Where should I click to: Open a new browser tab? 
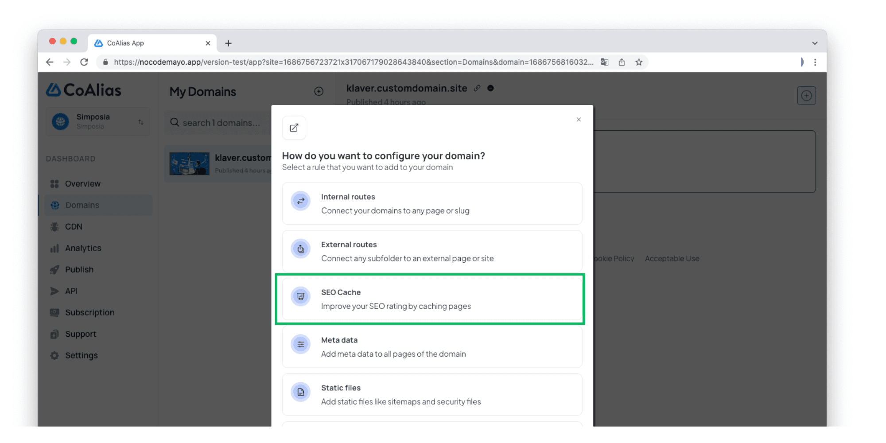[x=228, y=43]
